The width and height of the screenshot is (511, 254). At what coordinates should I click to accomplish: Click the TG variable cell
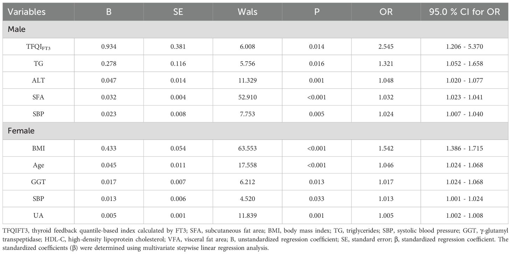pos(38,63)
